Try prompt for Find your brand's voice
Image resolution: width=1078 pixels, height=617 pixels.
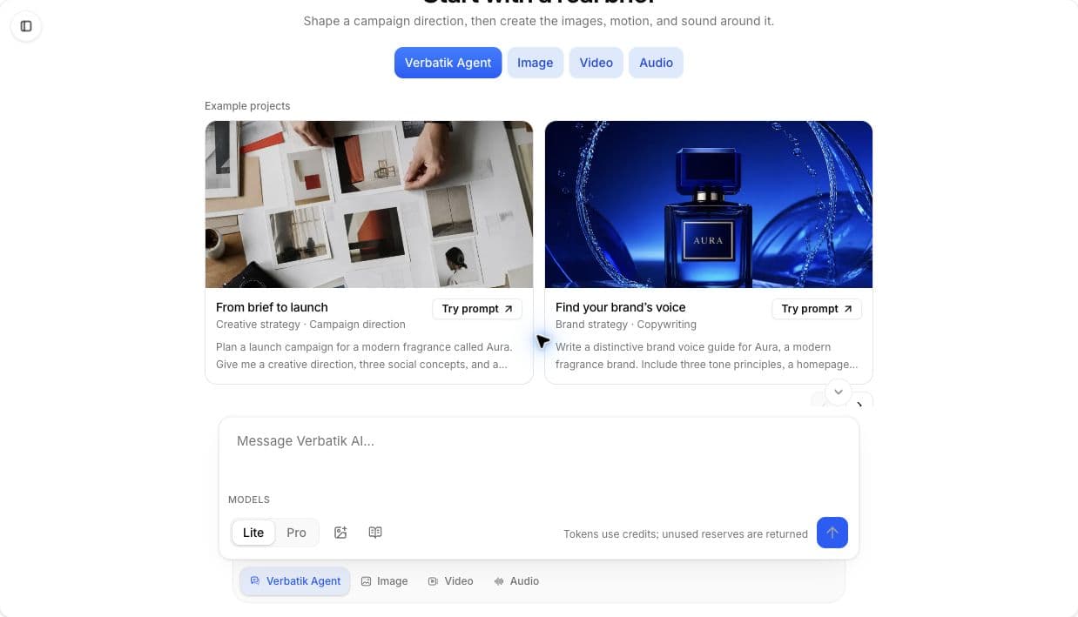[817, 309]
